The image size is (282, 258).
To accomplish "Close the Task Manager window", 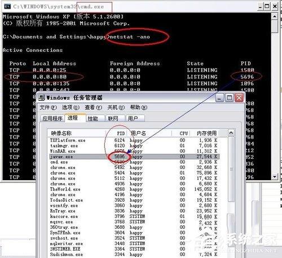I will 239,98.
